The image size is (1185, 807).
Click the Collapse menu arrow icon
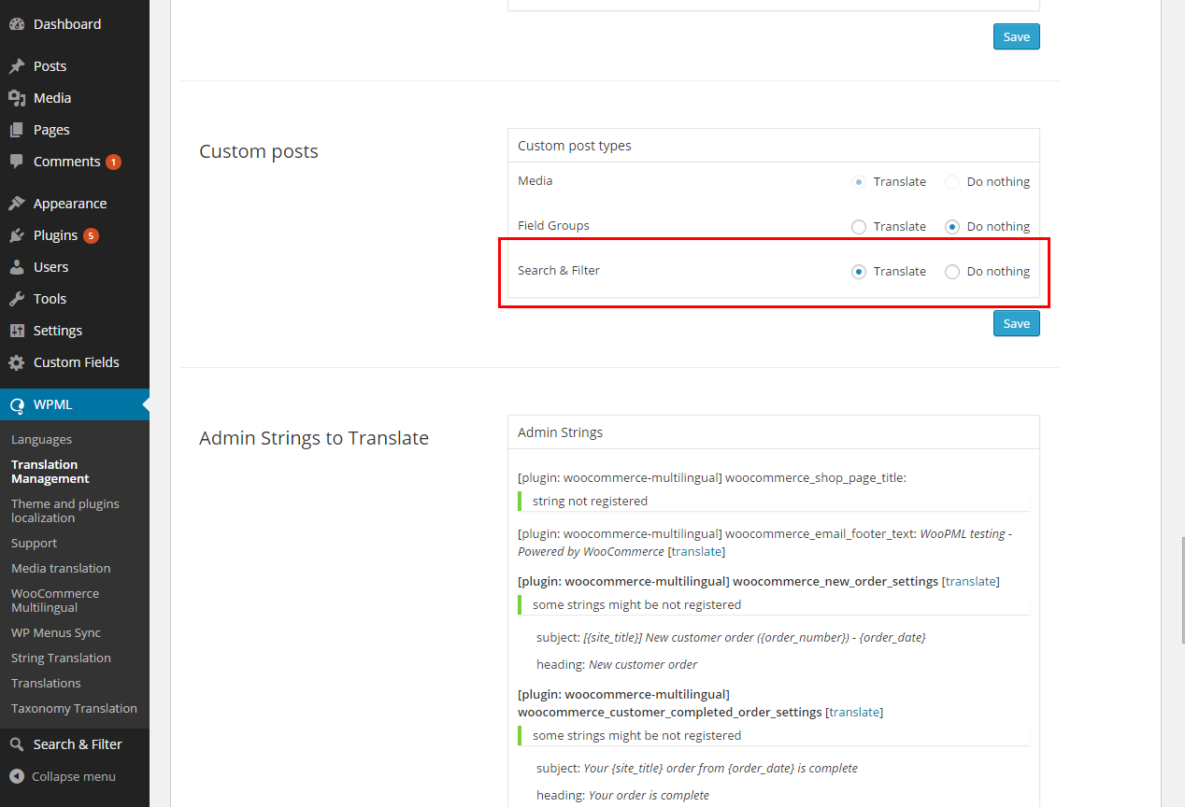coord(17,776)
